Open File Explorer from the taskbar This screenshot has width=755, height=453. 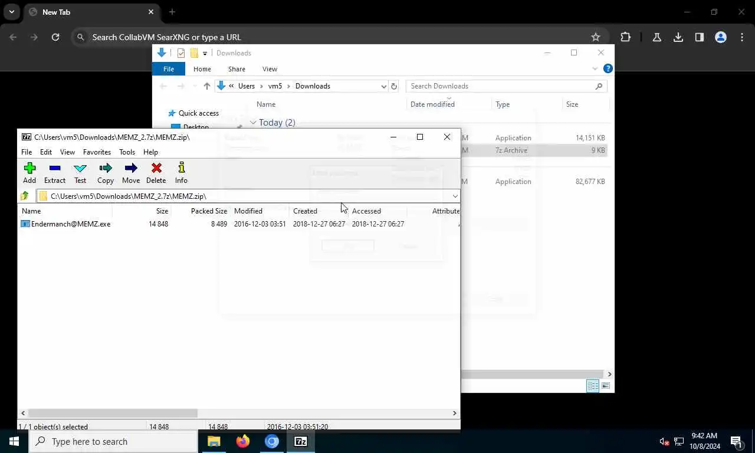tap(214, 441)
